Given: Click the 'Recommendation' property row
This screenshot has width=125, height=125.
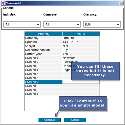Looking at the screenshot, I should 43,50.
